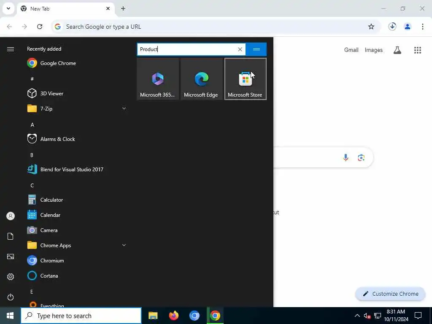Open the taskbar clock and date
The image size is (432, 324).
[396, 316]
